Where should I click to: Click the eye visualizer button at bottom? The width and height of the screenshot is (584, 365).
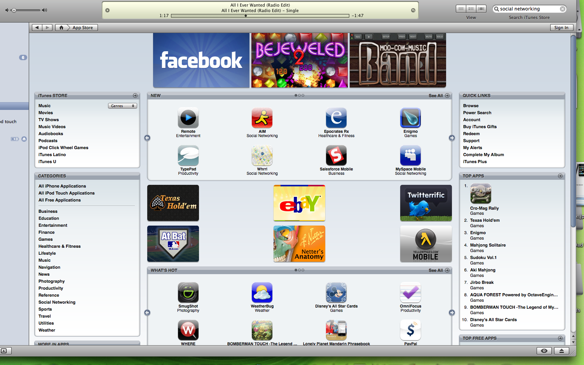544,351
